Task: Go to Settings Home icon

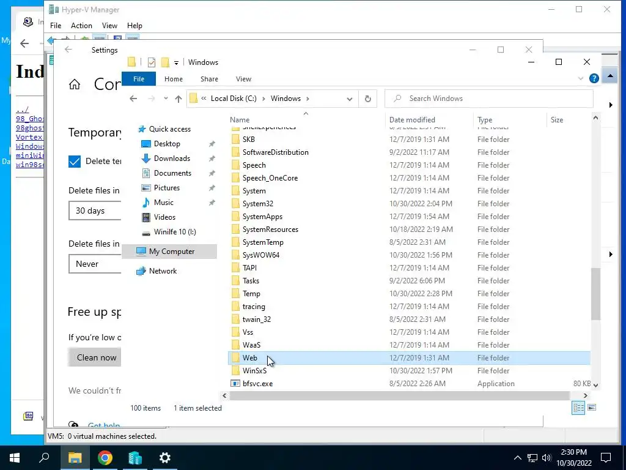Action: (75, 84)
